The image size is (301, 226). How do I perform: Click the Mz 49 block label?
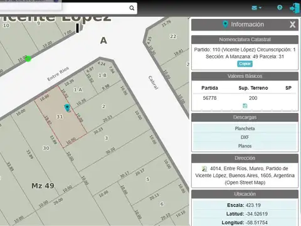coord(43,186)
